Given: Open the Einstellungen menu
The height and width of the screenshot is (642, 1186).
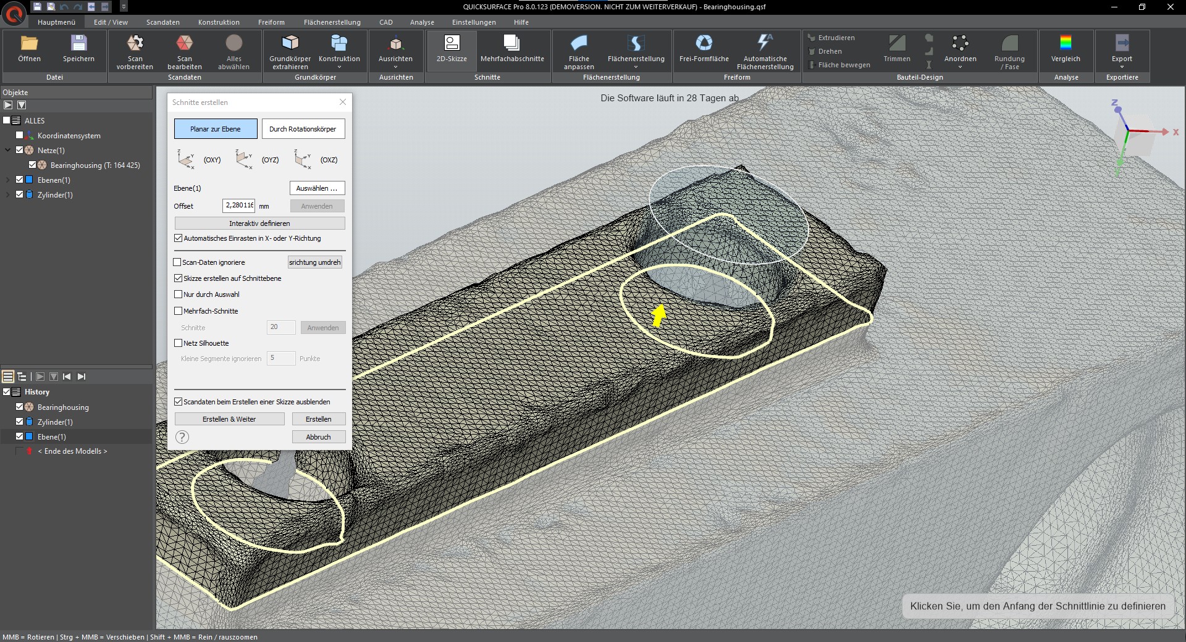Looking at the screenshot, I should click(x=474, y=22).
